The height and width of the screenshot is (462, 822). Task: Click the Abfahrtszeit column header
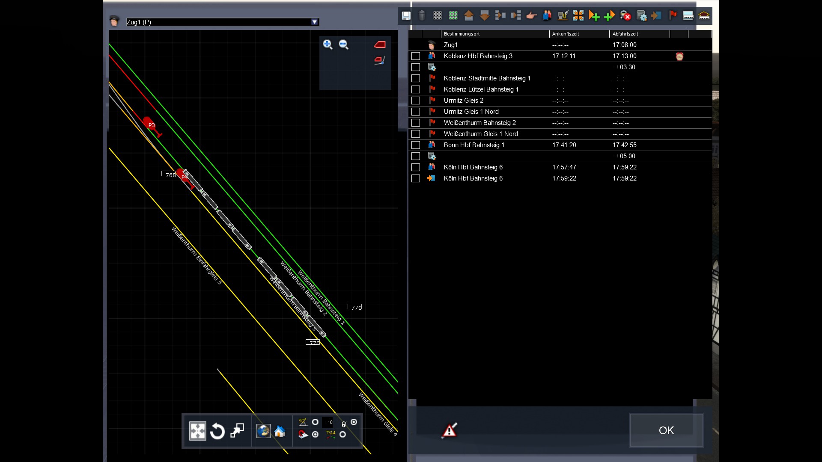tap(625, 34)
